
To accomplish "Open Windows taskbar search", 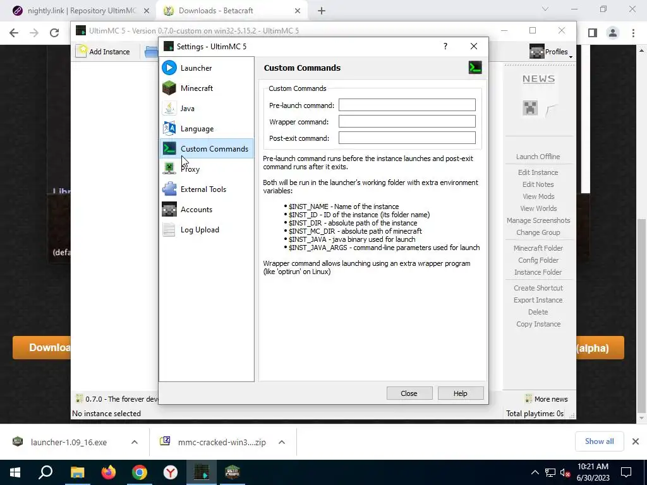I will pyautogui.click(x=45, y=472).
